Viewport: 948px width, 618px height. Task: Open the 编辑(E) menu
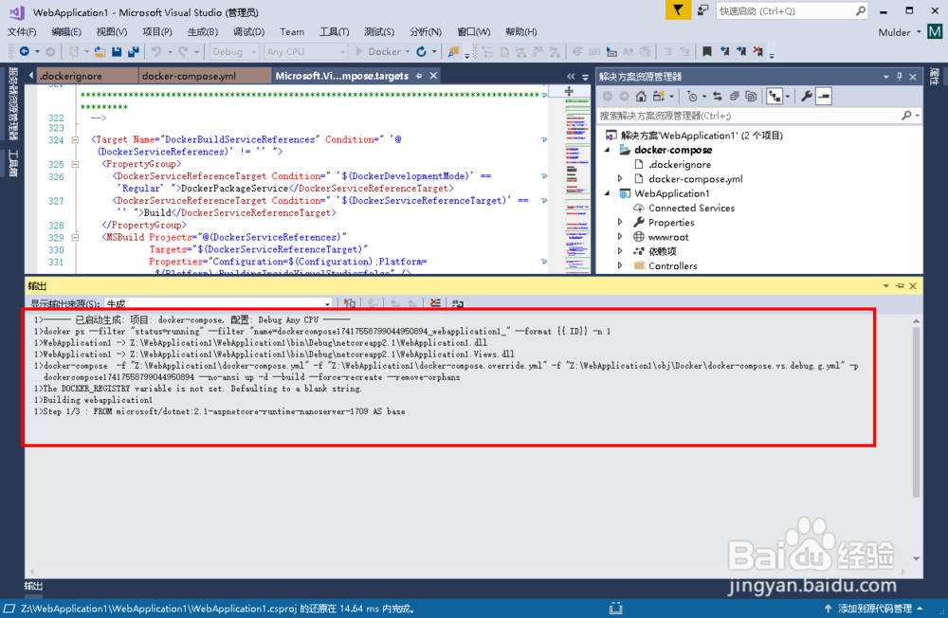[x=66, y=32]
